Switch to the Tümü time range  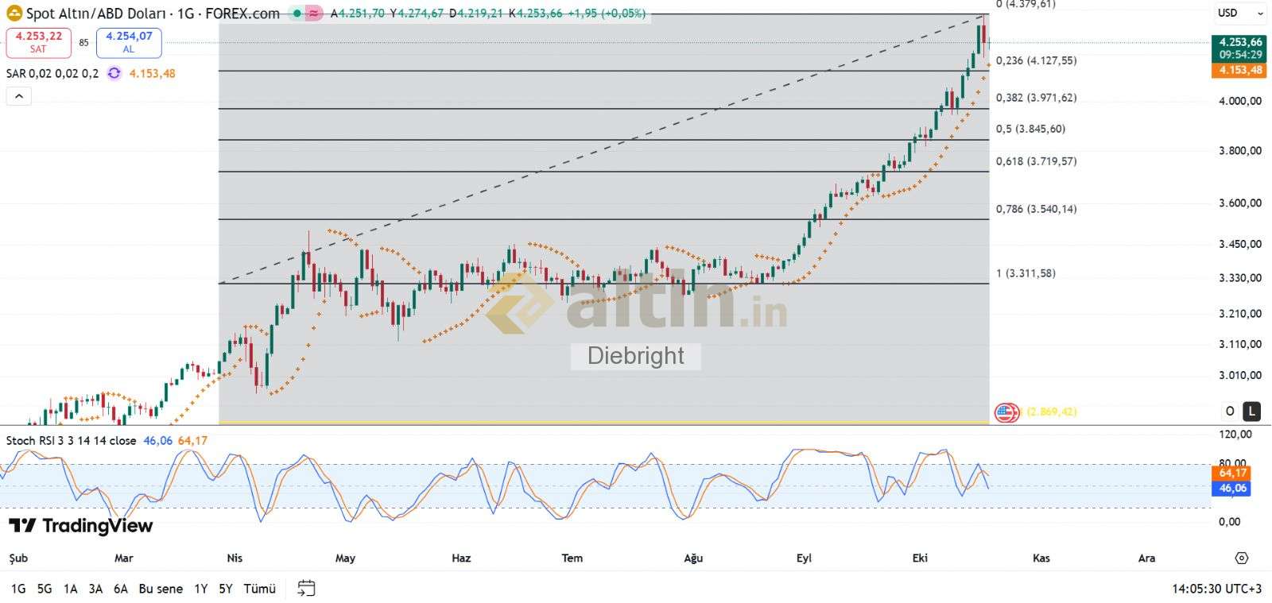[259, 589]
